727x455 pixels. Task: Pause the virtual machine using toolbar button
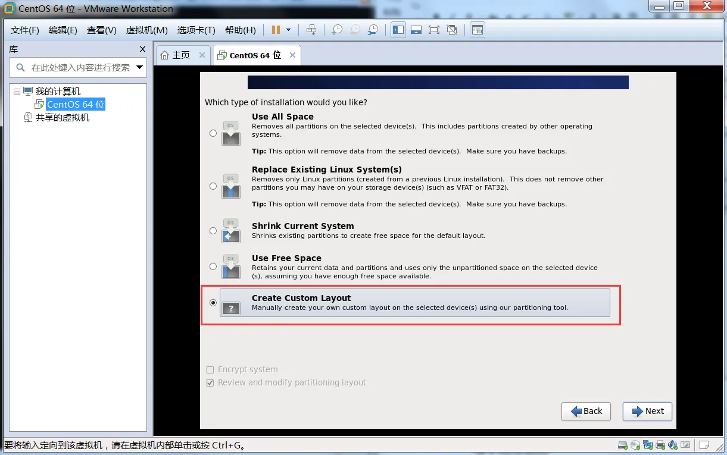point(276,30)
